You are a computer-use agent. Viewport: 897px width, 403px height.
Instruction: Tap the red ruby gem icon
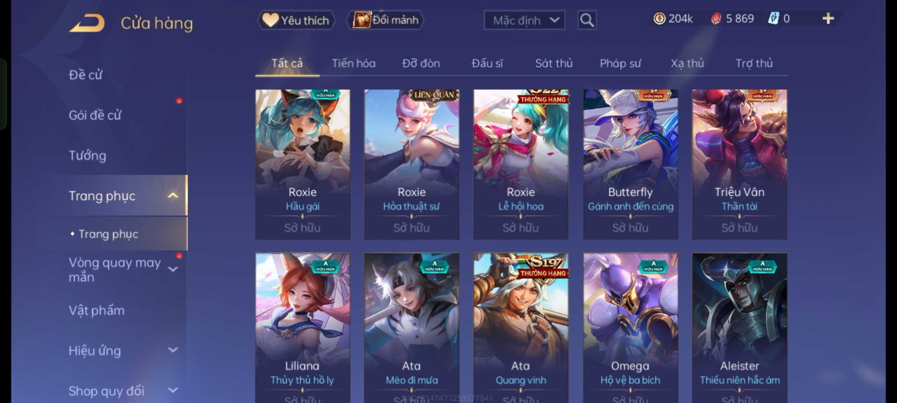[716, 18]
